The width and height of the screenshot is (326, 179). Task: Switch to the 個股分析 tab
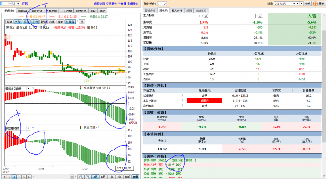pos(81,11)
